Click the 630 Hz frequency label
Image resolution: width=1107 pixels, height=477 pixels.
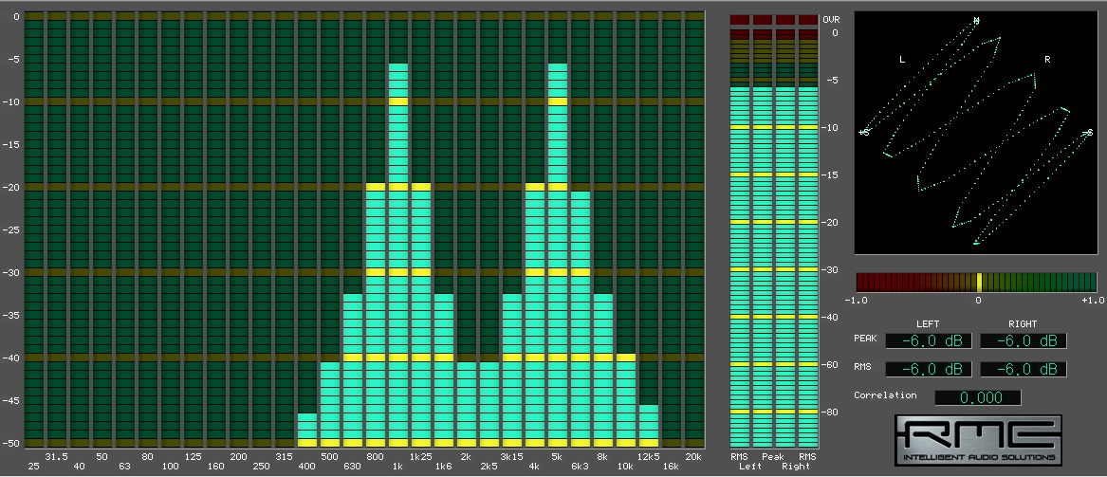point(352,467)
